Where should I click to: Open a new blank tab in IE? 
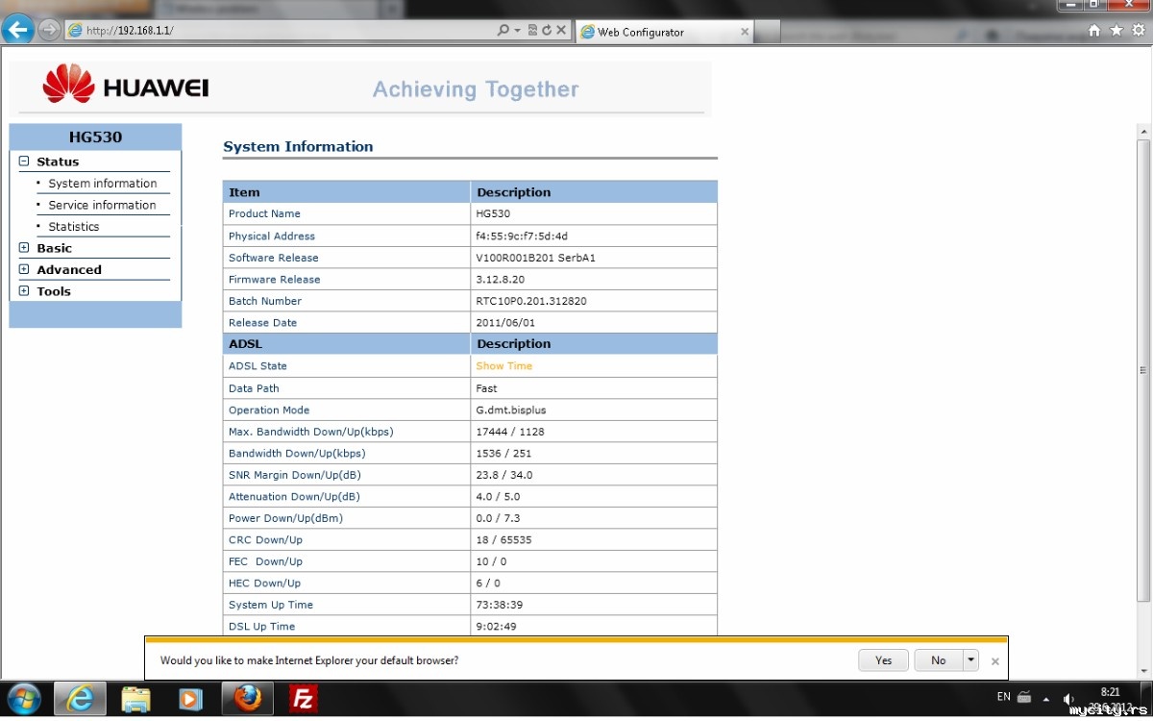pyautogui.click(x=768, y=33)
